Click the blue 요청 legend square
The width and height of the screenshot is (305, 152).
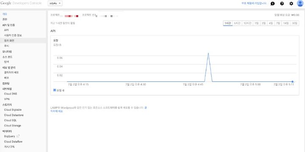[x=55, y=90]
